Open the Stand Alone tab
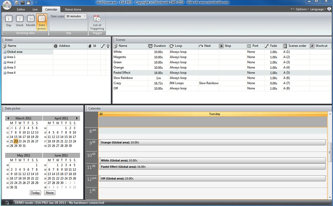This screenshot has width=333, height=206. [73, 9]
